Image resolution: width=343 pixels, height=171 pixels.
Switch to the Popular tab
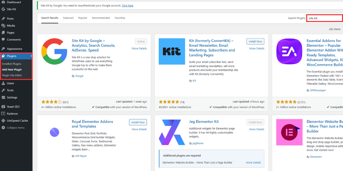tap(83, 18)
